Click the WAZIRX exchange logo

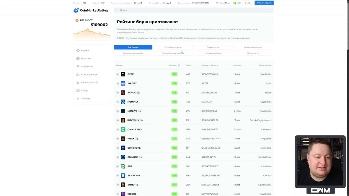pyautogui.click(x=123, y=83)
